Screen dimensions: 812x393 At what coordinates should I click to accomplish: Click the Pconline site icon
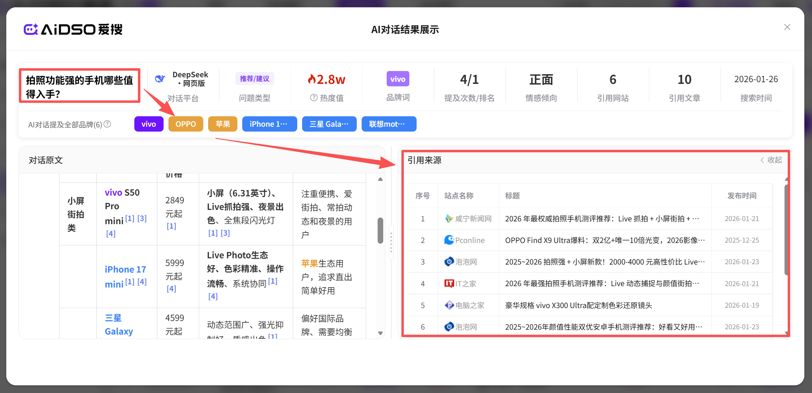(x=449, y=240)
